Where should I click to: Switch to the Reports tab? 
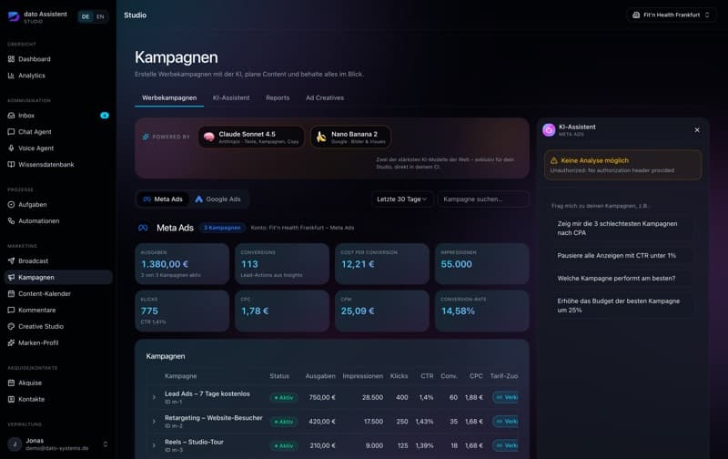click(x=278, y=97)
